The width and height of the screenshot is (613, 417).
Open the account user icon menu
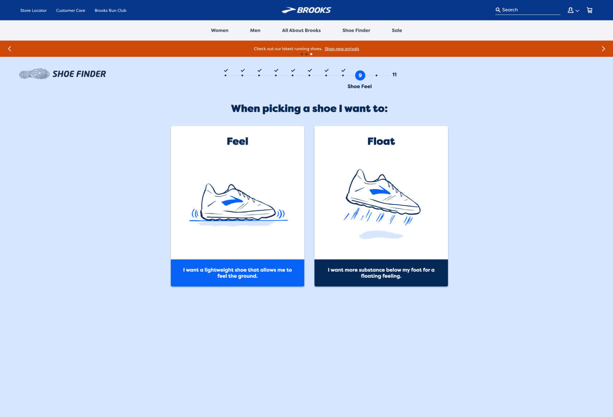coord(573,10)
